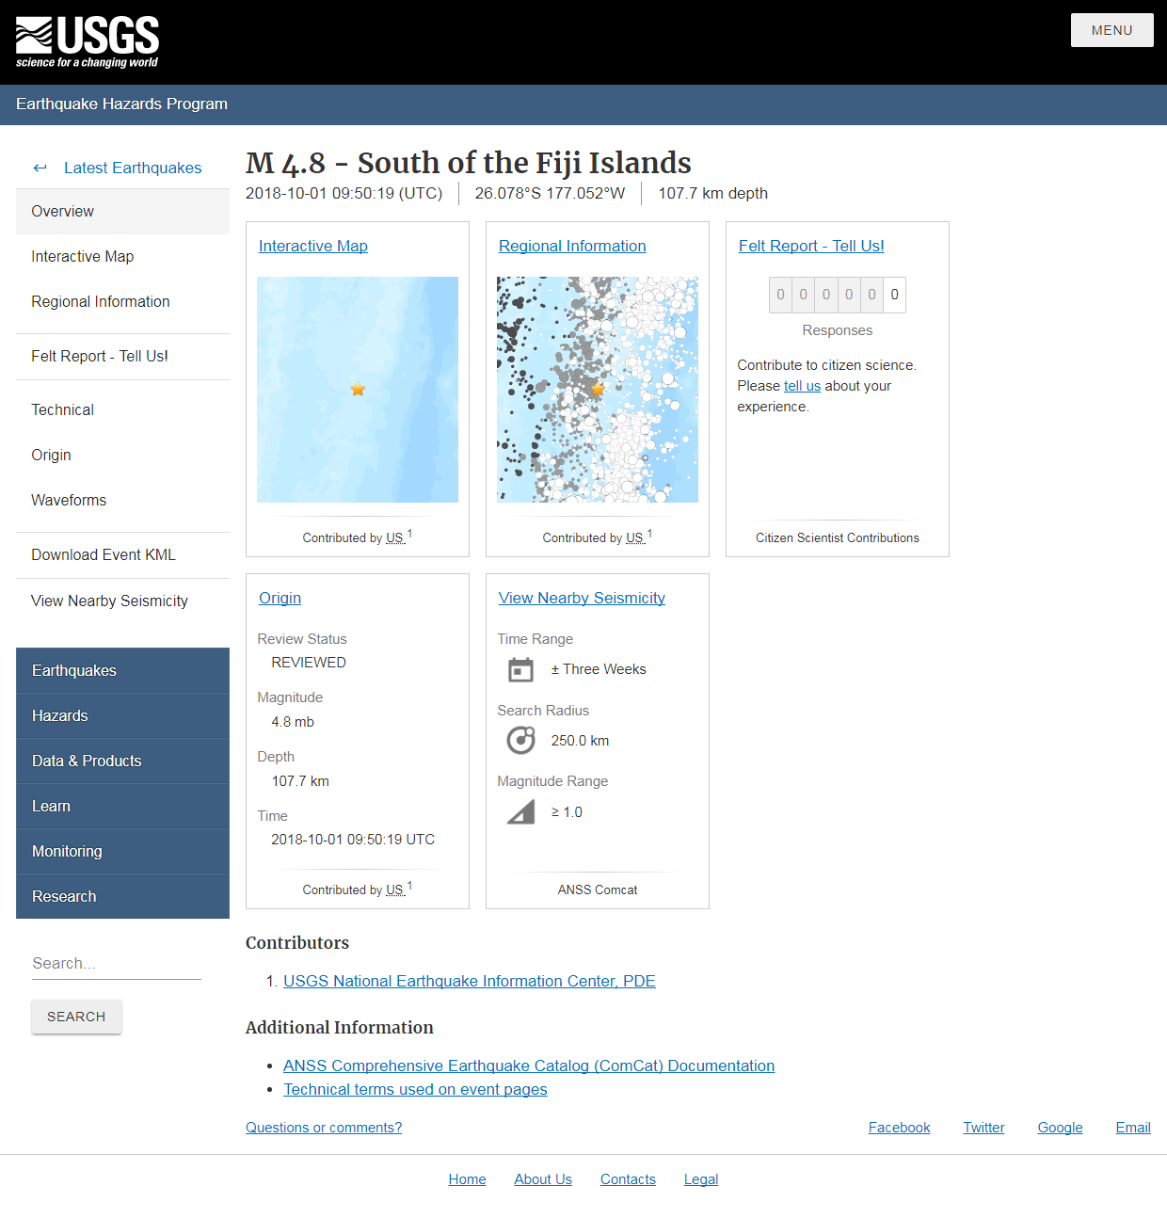
Task: Click the back arrow beside Latest Earthquakes
Action: click(40, 168)
